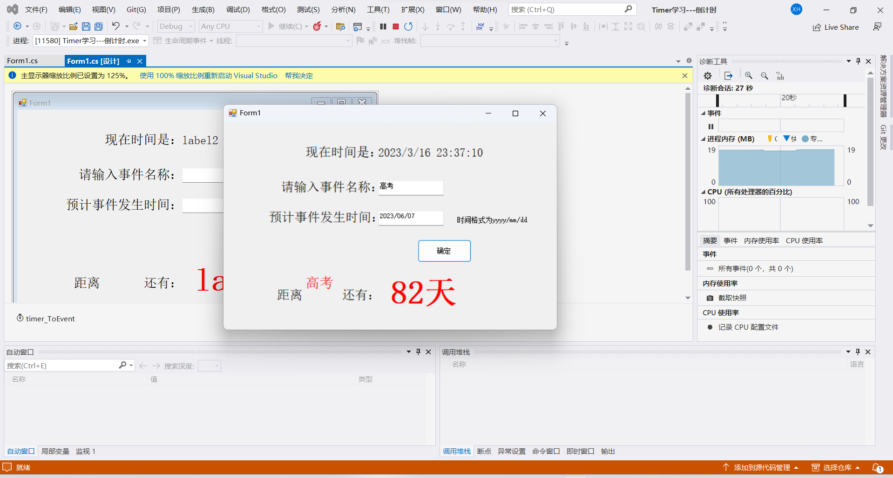Click the diagnostic timeline ruler at 20 seconds
Image resolution: width=893 pixels, height=478 pixels.
coord(789,98)
